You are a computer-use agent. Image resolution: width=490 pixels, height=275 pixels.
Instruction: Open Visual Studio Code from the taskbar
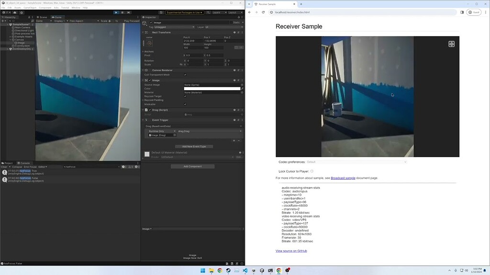point(245,270)
